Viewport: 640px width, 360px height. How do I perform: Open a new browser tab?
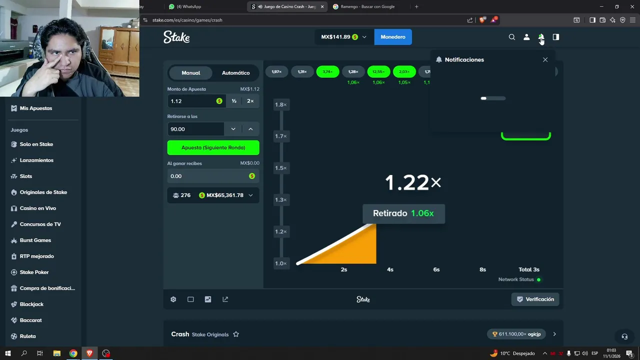pos(416,6)
